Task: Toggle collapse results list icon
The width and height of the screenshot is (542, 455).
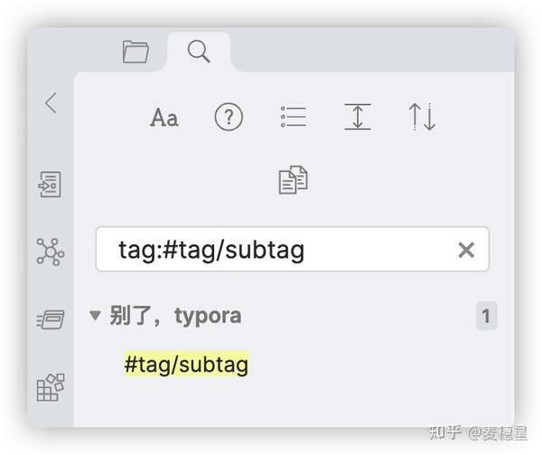Action: tap(294, 118)
